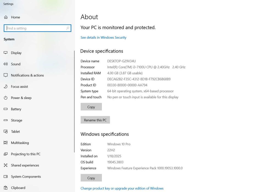
Task: Open Display settings
Action: pyautogui.click(x=16, y=53)
